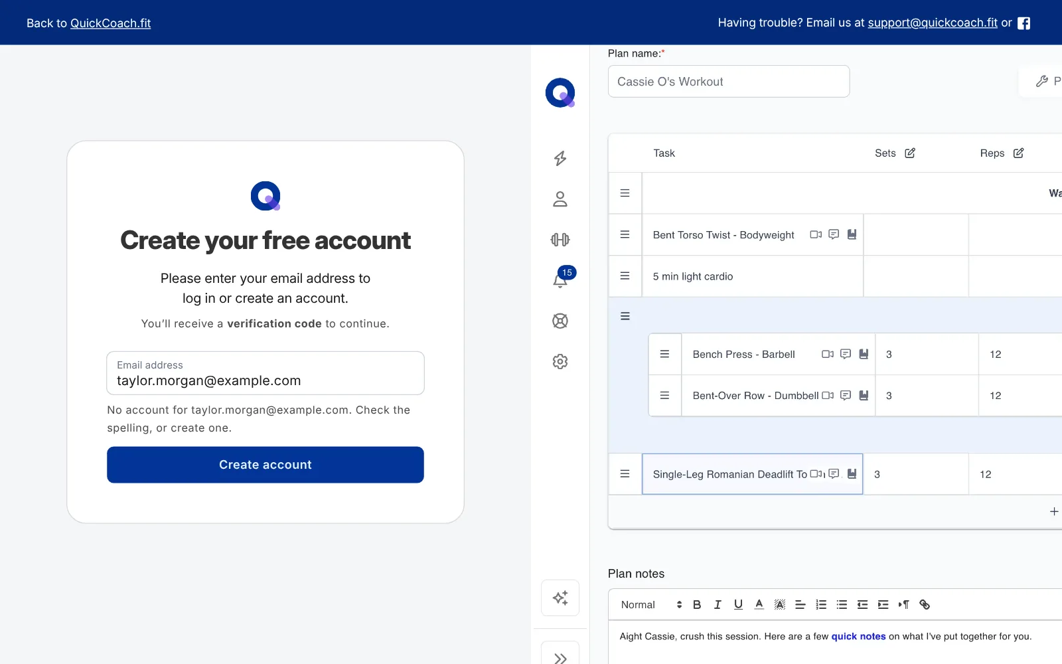Open text alignment dropdown in notes toolbar
The width and height of the screenshot is (1062, 664).
(800, 604)
